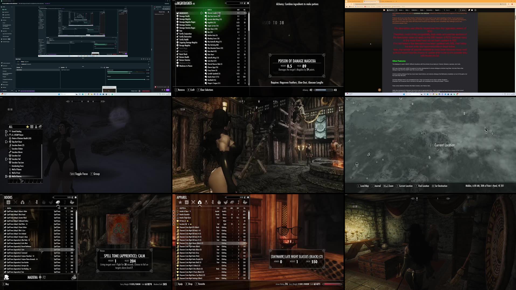Switch to the player's inventory icon beside Madena
The width and height of the screenshot is (516, 290).
[6, 277]
